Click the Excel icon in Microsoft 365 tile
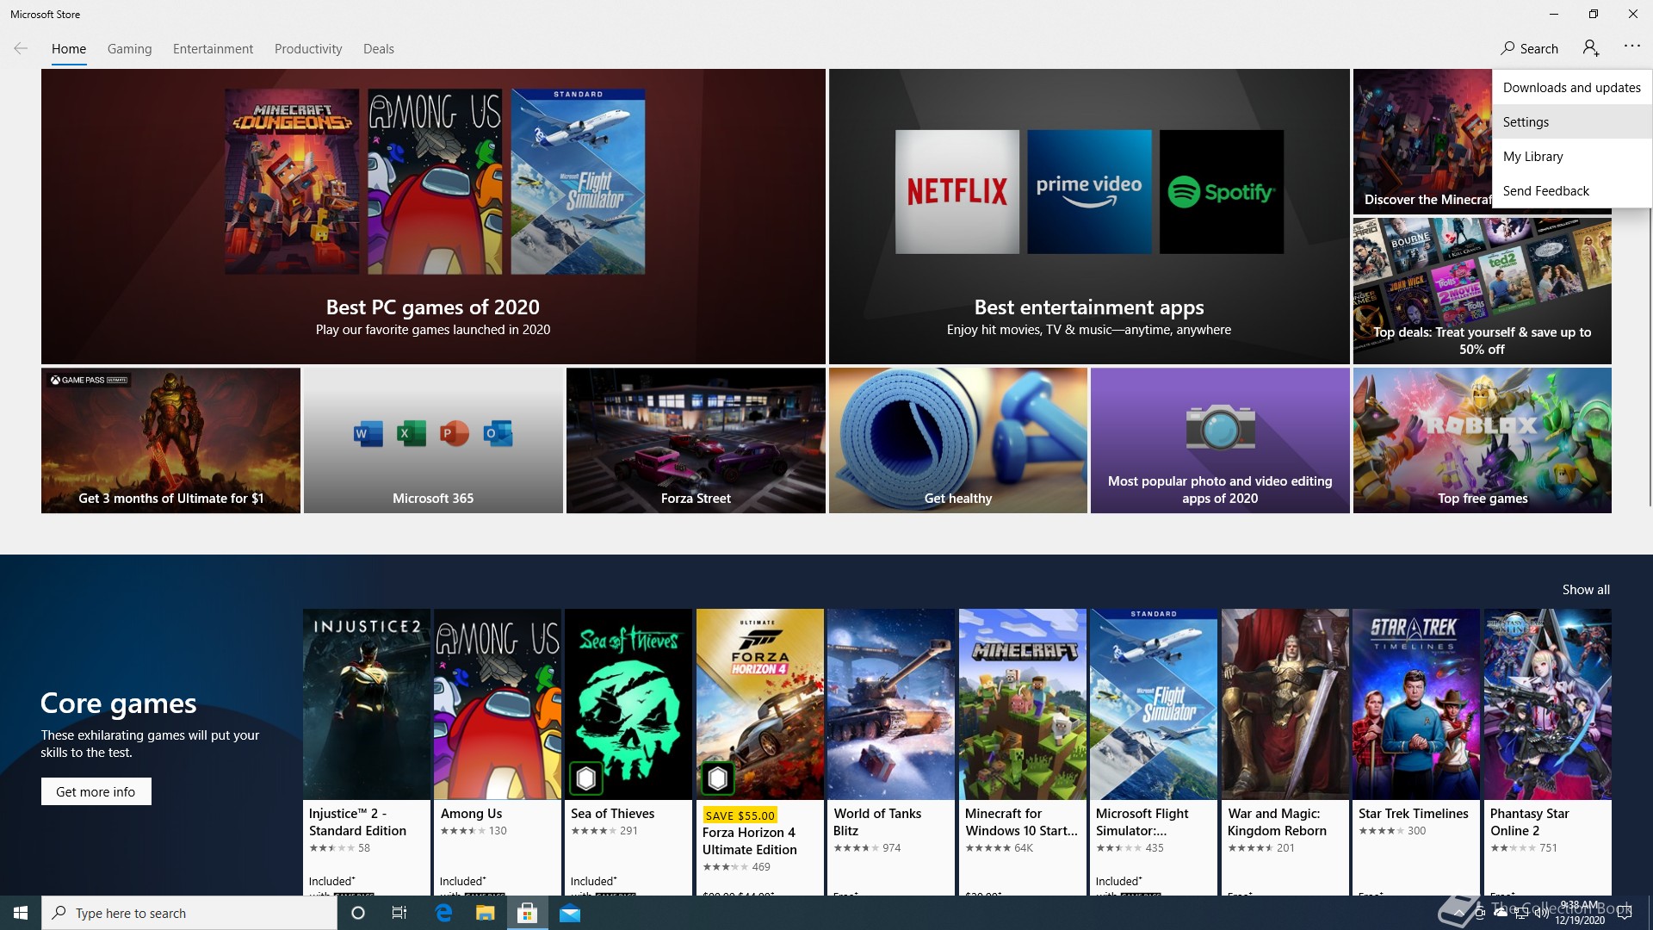The height and width of the screenshot is (930, 1653). 411,433
